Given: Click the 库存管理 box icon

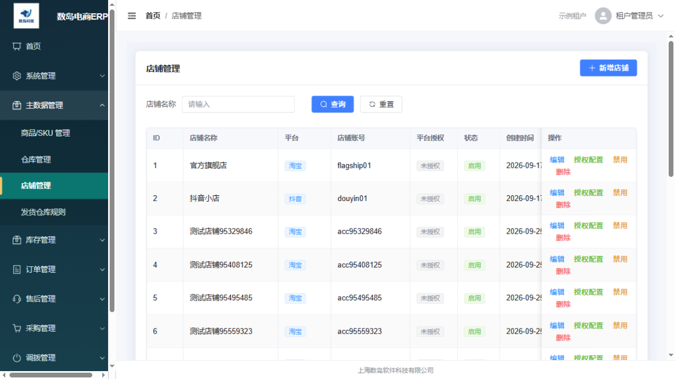Looking at the screenshot, I should coord(17,240).
